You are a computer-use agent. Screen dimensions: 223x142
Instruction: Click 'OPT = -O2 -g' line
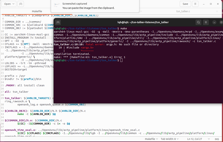tap(14, 41)
